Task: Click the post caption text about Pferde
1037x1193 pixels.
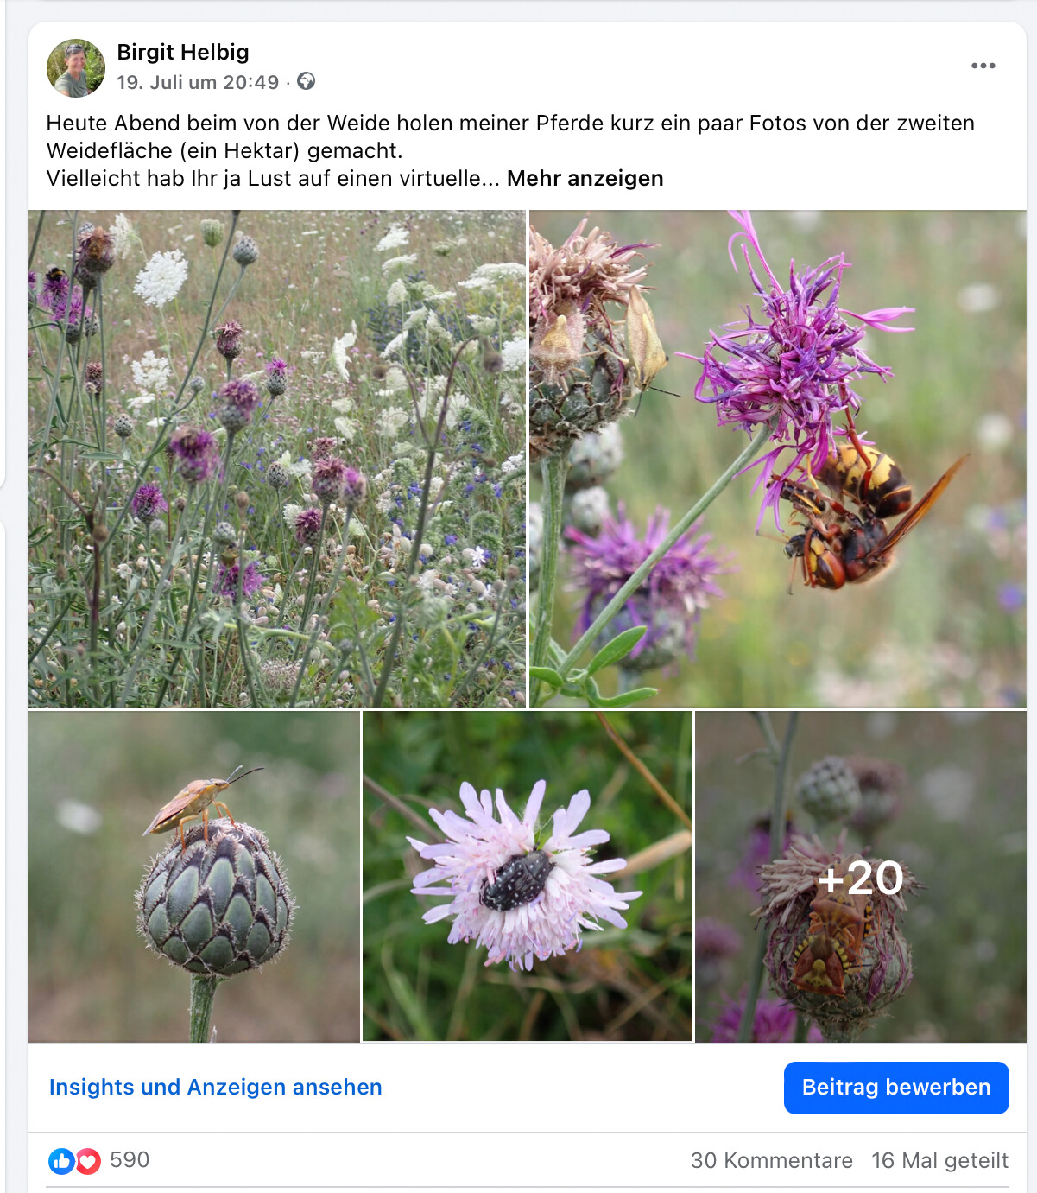Action: (510, 123)
